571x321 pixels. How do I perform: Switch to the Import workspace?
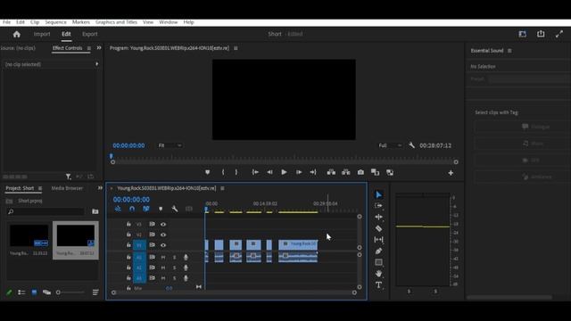point(42,34)
